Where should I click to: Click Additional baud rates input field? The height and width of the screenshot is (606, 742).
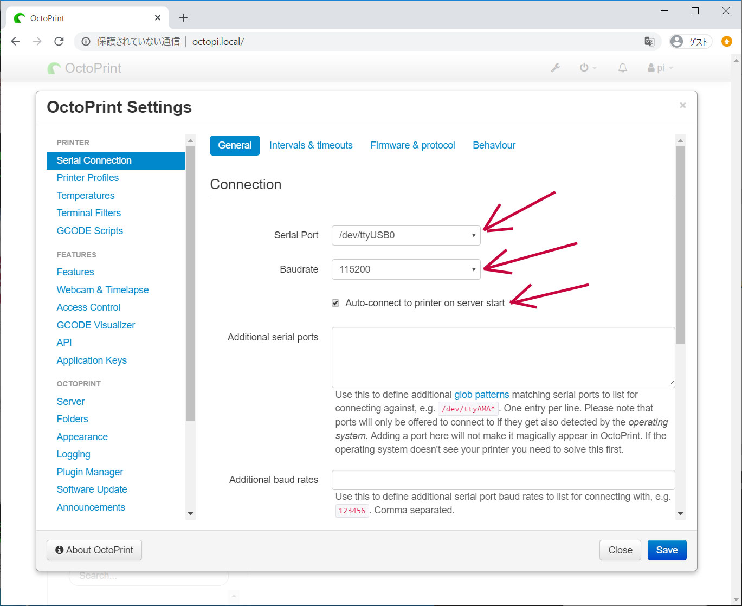(x=504, y=480)
